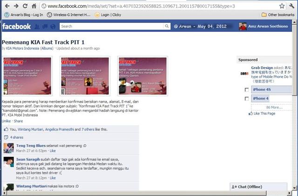Image resolution: width=298 pixels, height=196 pixels.
Task: Click the Sponsored heading
Action: pyautogui.click(x=248, y=60)
